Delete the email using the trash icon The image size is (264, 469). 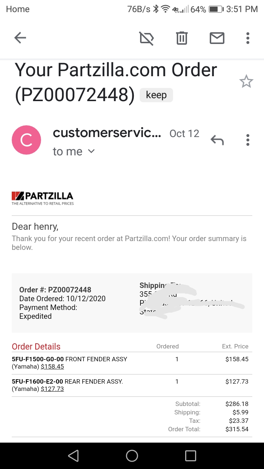tap(181, 38)
